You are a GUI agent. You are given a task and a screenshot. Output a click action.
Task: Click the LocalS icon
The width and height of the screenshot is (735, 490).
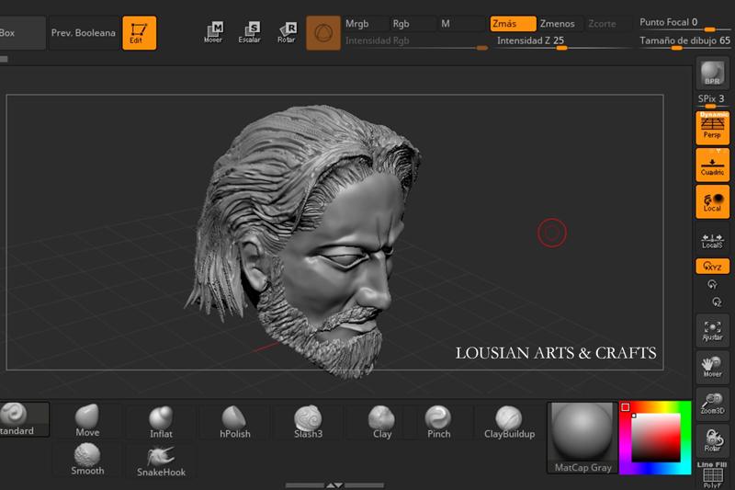pyautogui.click(x=712, y=241)
